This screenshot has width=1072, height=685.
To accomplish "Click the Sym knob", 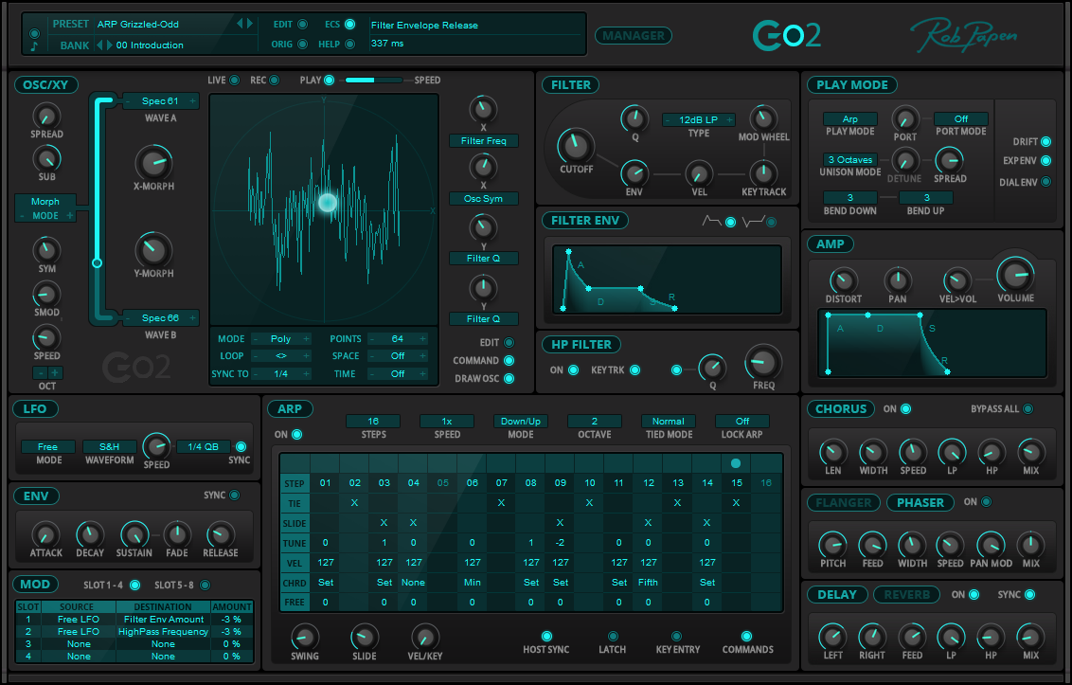I will 46,250.
